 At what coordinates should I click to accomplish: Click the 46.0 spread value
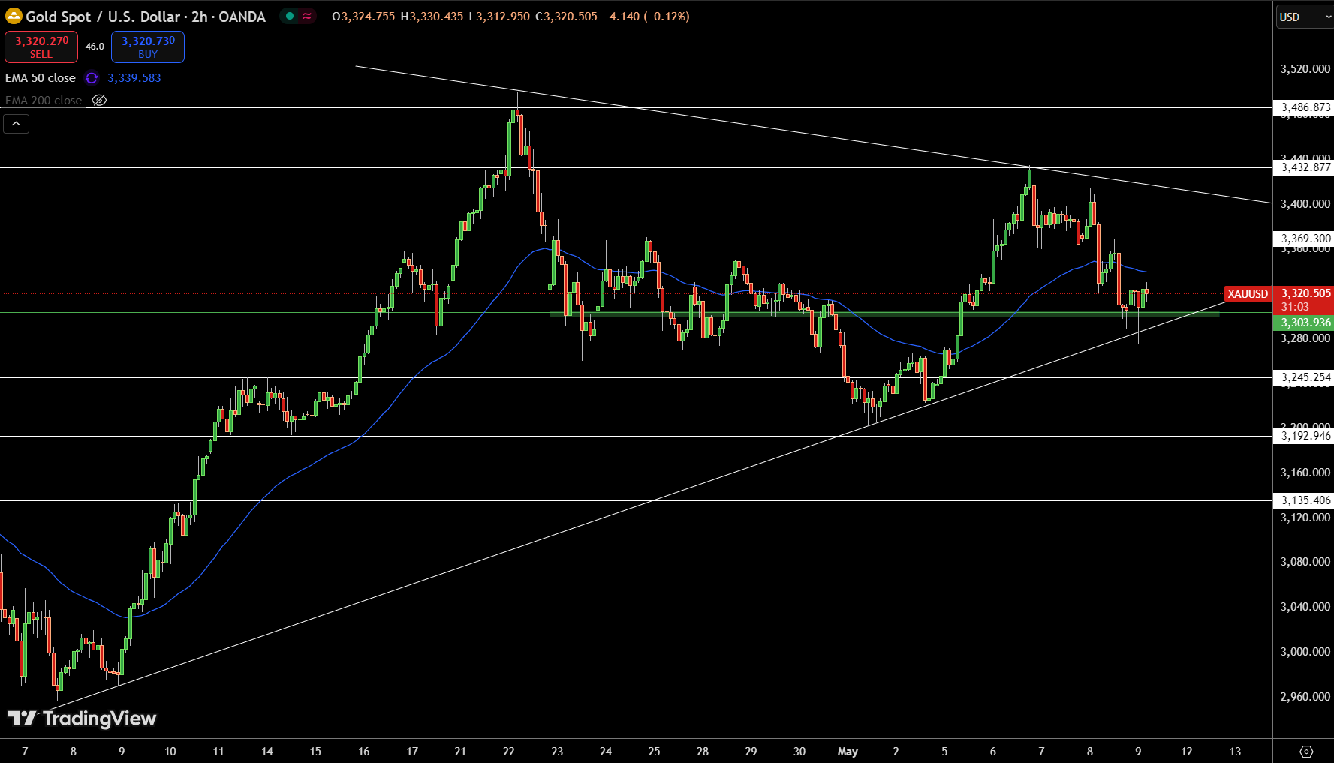tap(95, 47)
